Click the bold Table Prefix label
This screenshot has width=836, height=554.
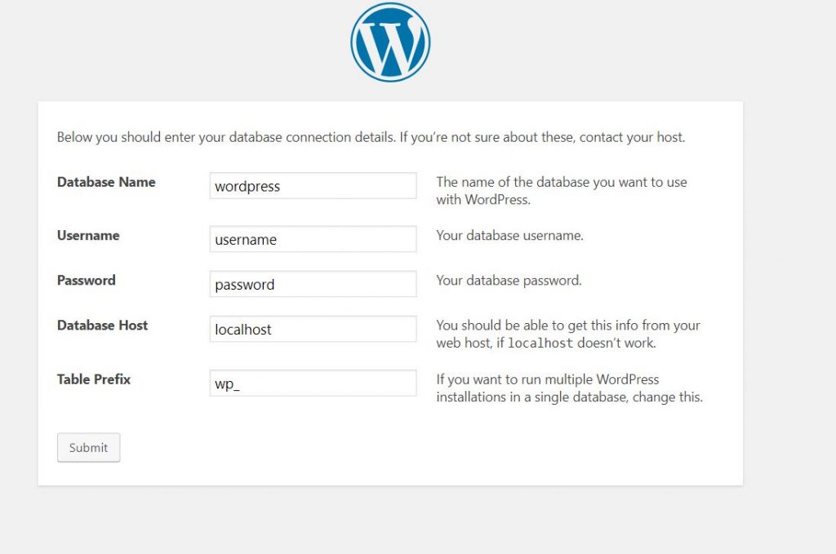pyautogui.click(x=93, y=379)
